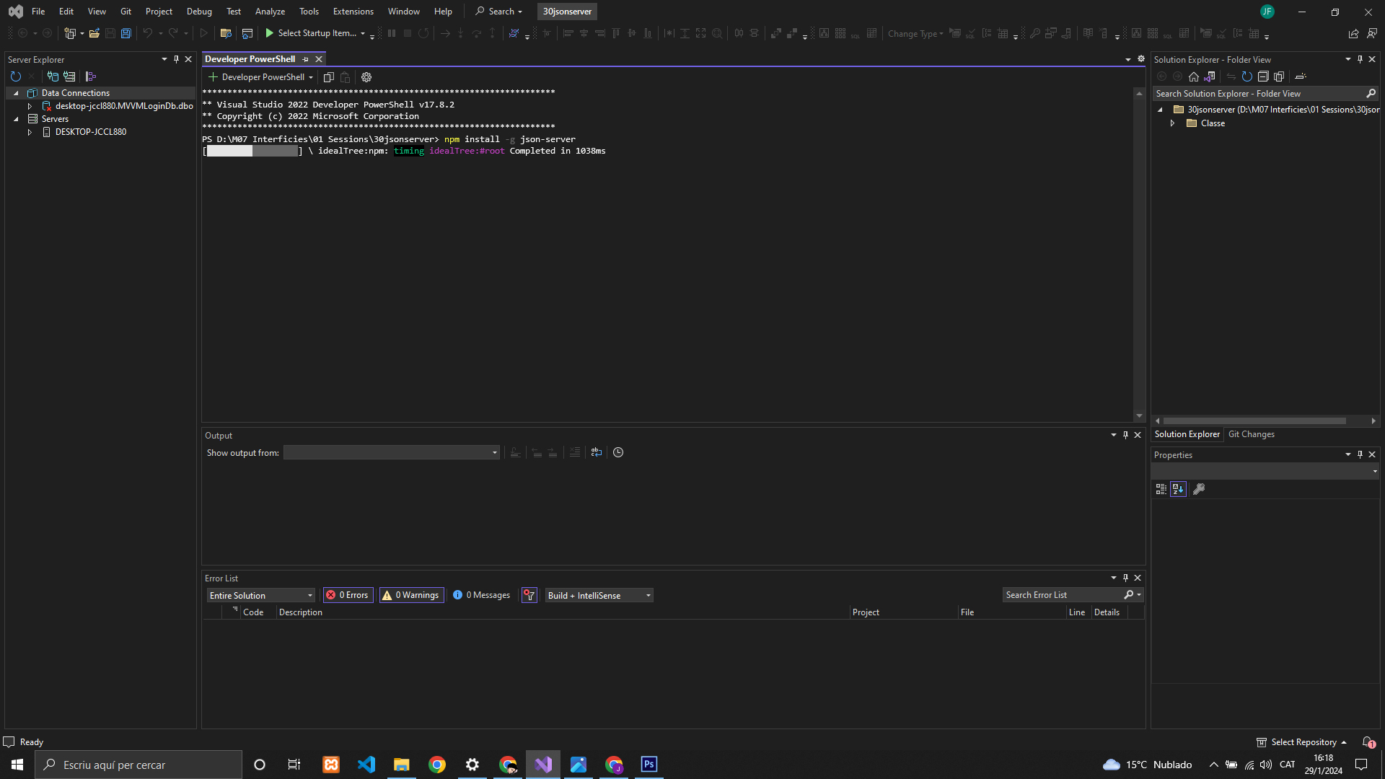Image resolution: width=1385 pixels, height=779 pixels.
Task: Open the Developer PowerShell terminal settings gear
Action: [366, 77]
